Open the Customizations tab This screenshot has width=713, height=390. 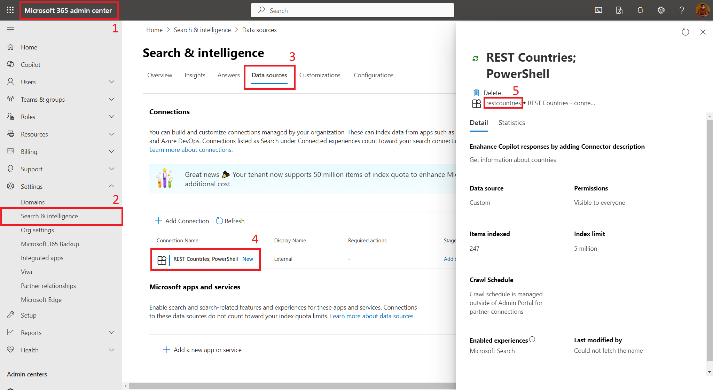[320, 75]
